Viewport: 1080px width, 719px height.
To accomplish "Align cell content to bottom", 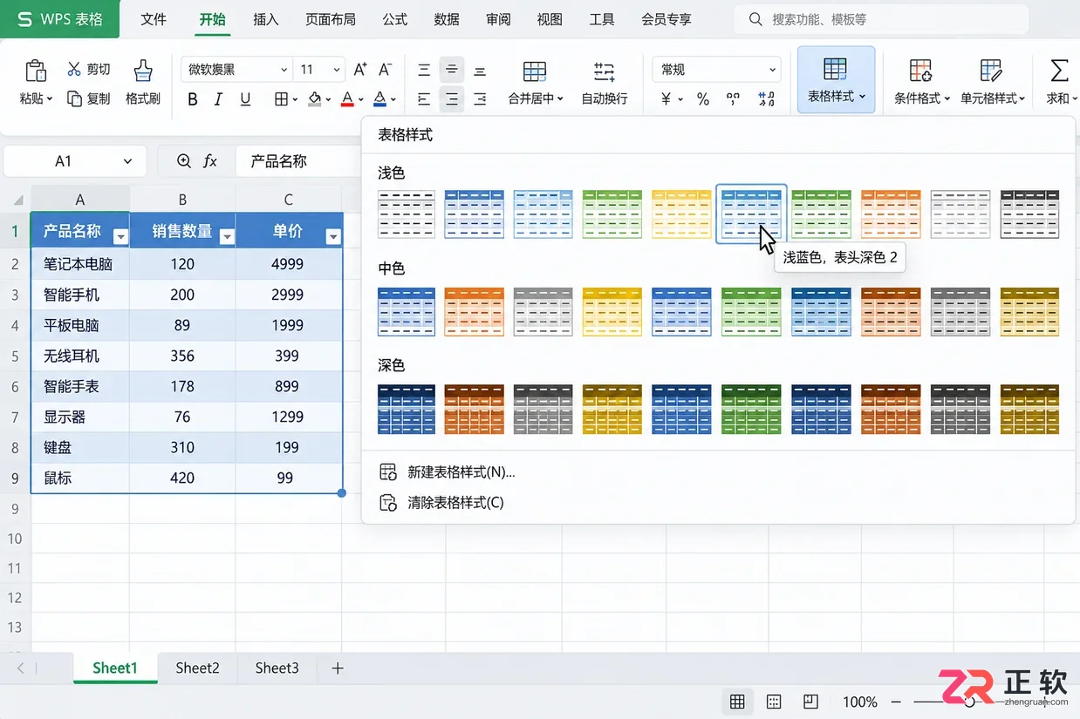I will point(480,71).
